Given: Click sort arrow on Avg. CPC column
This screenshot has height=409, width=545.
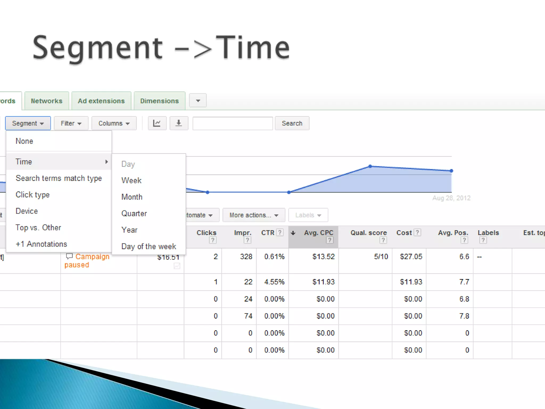Looking at the screenshot, I should (x=293, y=233).
